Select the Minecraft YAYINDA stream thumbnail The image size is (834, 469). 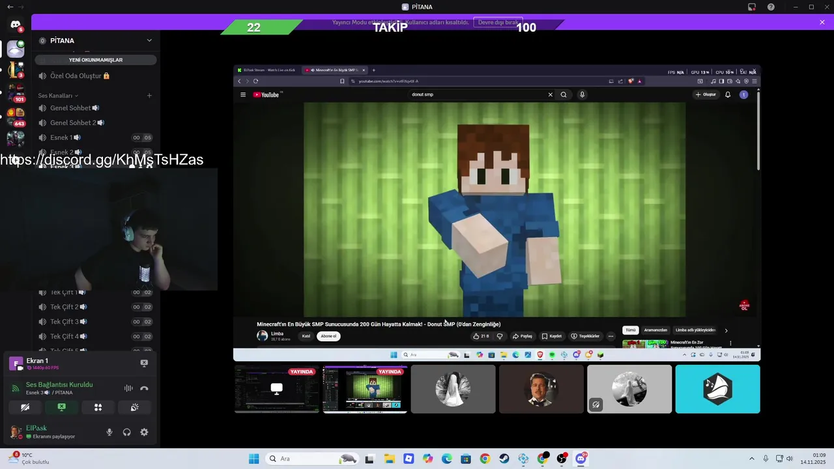[x=365, y=389]
